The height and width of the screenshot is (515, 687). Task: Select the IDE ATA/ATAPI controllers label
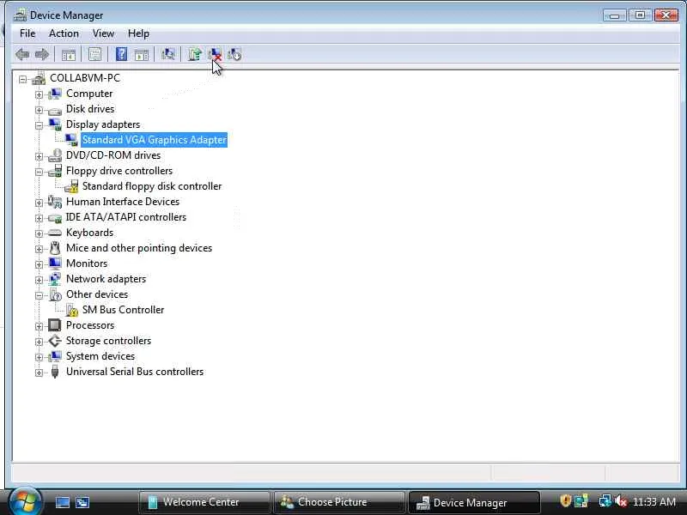125,217
